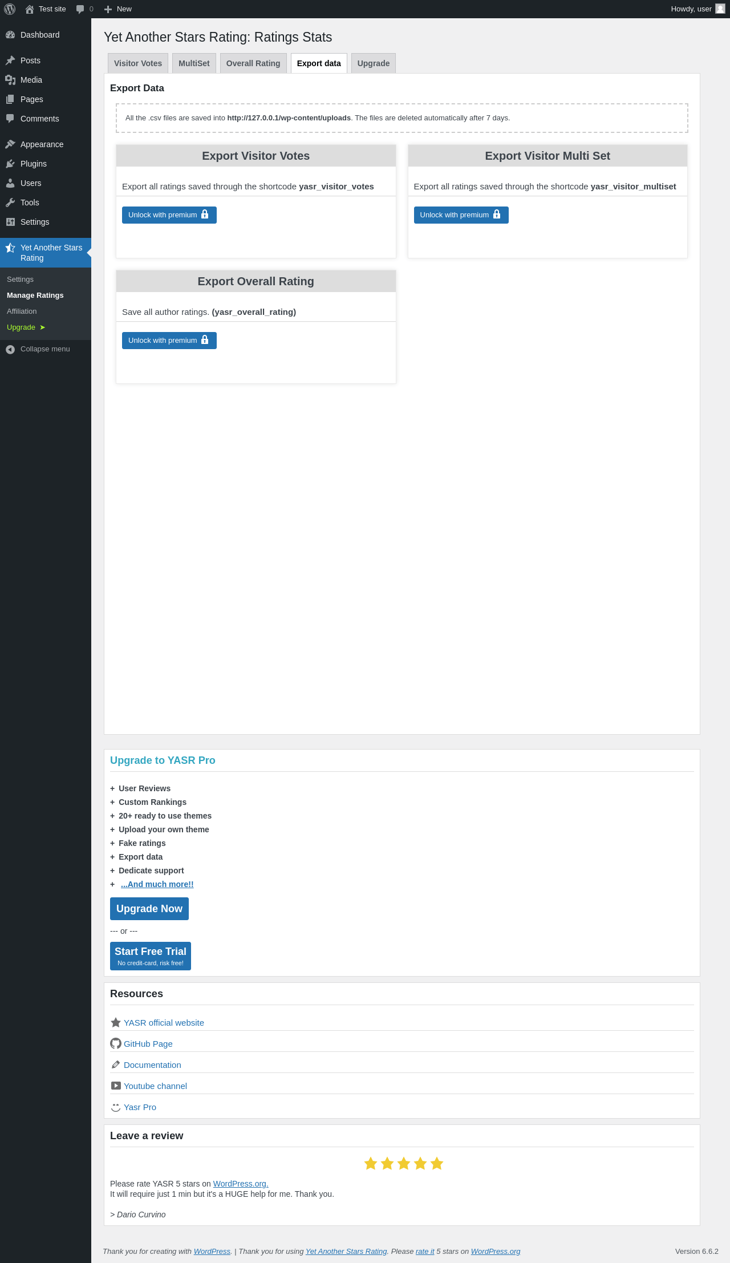Click the footer rate it link
This screenshot has width=730, height=1263.
click(425, 1251)
